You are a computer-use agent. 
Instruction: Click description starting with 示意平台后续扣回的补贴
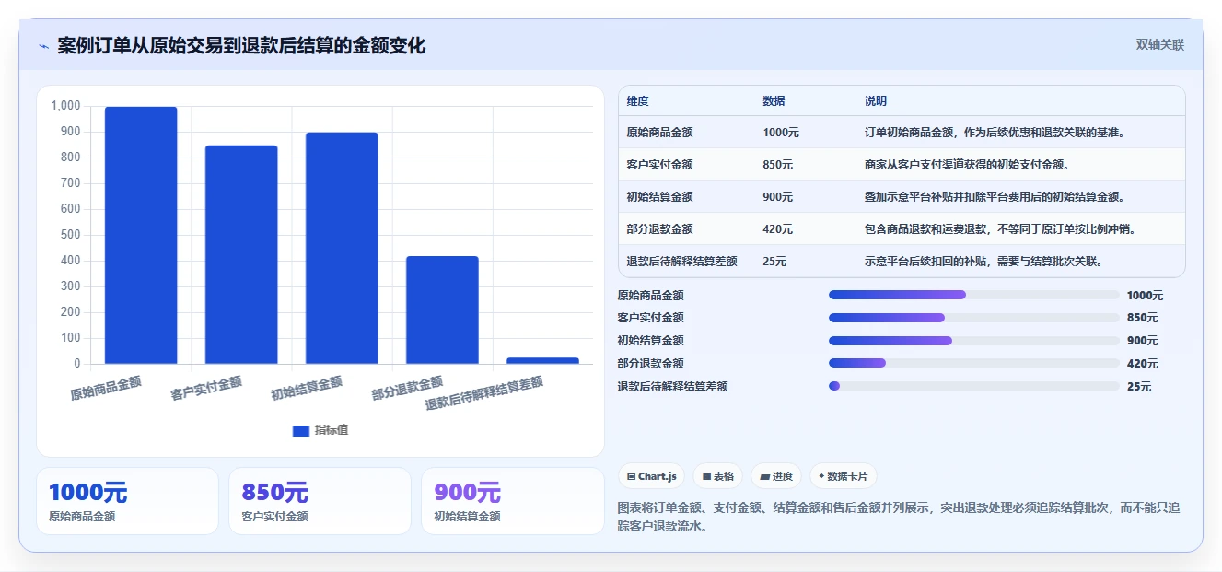click(x=983, y=262)
